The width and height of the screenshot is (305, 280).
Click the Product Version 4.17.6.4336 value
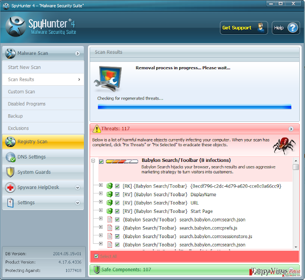tap(70, 262)
